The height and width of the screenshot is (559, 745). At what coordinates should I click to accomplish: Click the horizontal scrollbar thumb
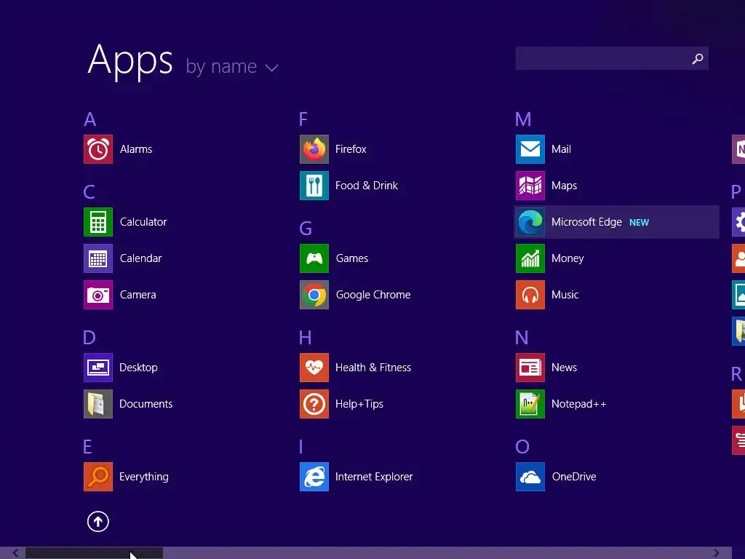[x=94, y=553]
